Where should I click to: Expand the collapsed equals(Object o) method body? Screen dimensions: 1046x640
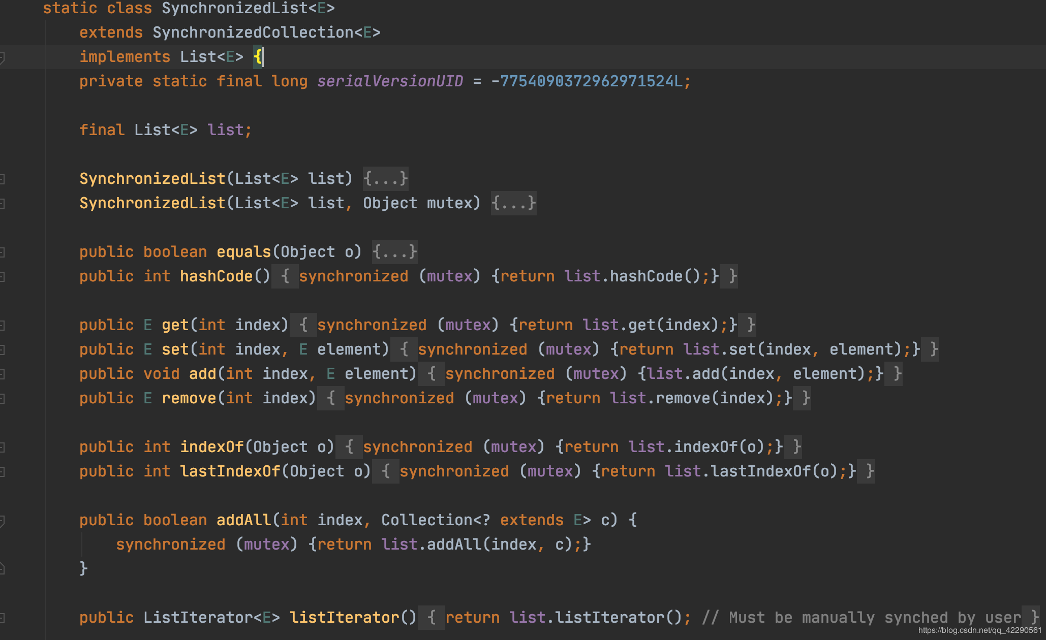point(394,252)
